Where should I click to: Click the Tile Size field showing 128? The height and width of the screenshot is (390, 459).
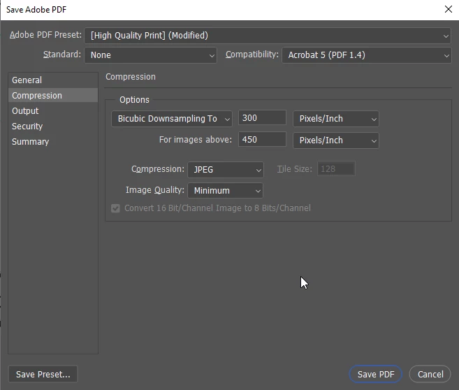click(336, 169)
